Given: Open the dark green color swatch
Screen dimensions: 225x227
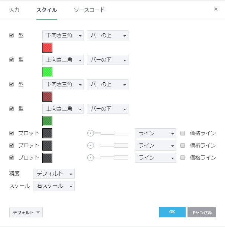Looking at the screenshot, I should pyautogui.click(x=48, y=121).
